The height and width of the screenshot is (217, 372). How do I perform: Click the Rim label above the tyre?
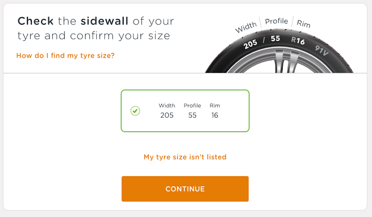[304, 24]
